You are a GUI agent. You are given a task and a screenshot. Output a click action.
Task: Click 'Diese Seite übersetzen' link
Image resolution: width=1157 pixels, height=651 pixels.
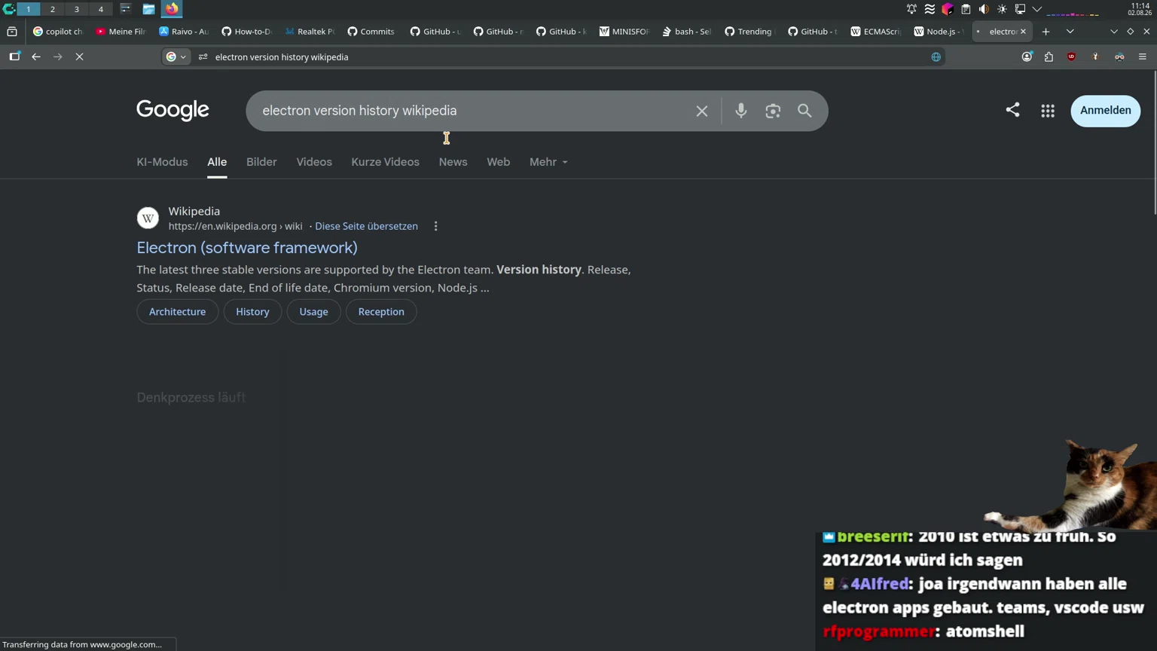click(366, 226)
